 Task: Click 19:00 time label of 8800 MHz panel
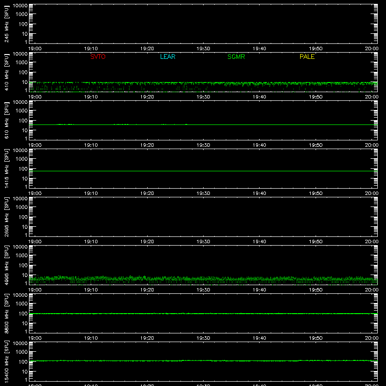35,338
